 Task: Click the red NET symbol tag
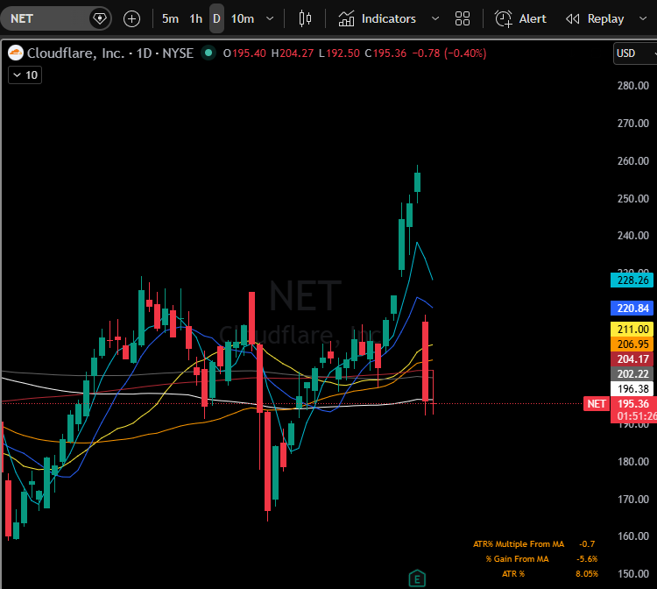597,404
